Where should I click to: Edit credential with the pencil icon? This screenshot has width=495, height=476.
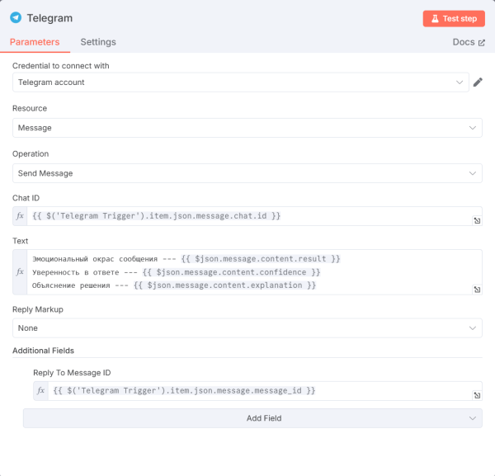pos(478,82)
